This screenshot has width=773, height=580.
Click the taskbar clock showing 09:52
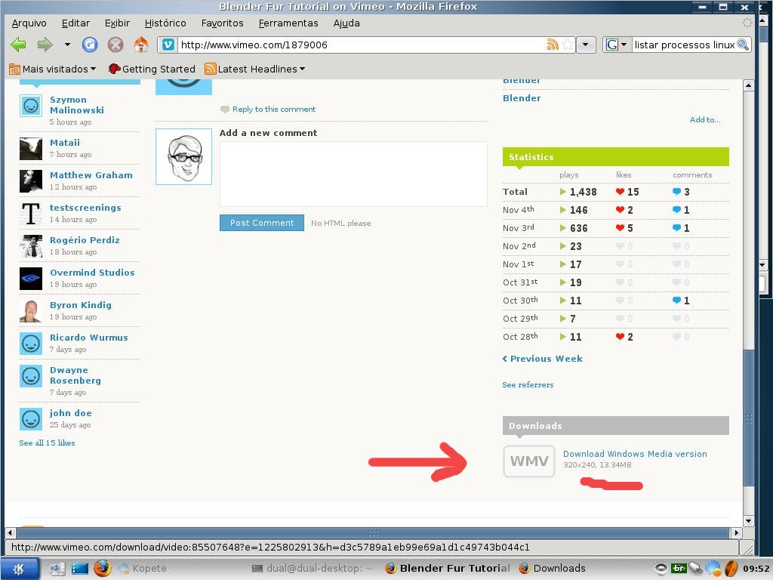coord(756,569)
